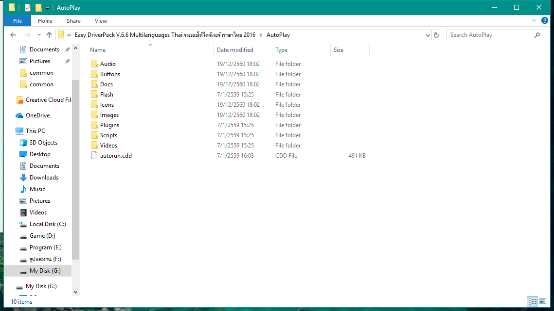This screenshot has width=554, height=311.
Task: Select Program (E:) drive
Action: (46, 247)
